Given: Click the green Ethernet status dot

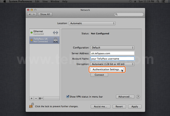Looking at the screenshot, I should pyautogui.click(x=32, y=32).
